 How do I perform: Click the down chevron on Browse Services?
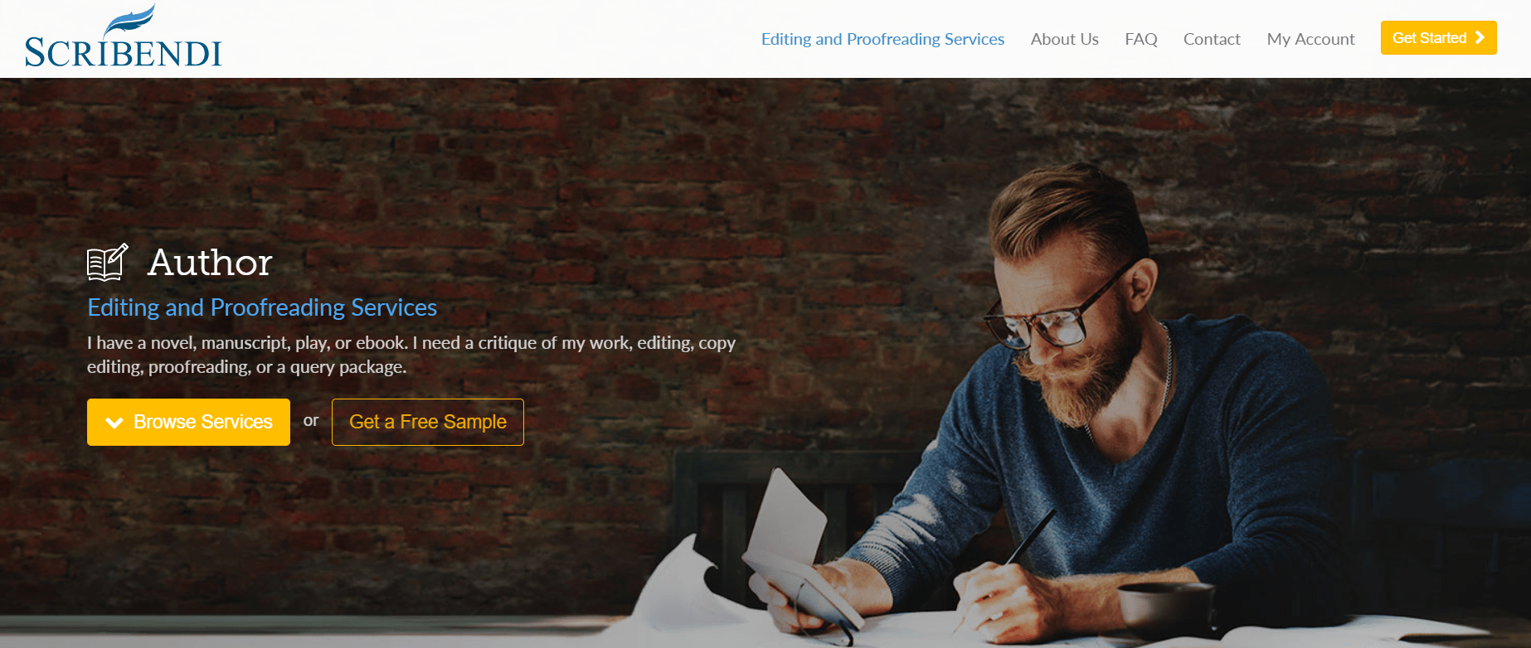[x=114, y=423]
